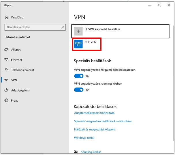The height and width of the screenshot is (155, 175).
Task: Click the Adatforgalom pie chart icon
Action: [6, 90]
